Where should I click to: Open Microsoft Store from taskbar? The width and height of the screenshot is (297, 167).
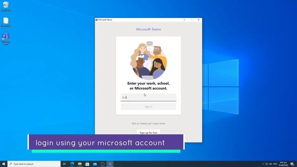(x=87, y=164)
